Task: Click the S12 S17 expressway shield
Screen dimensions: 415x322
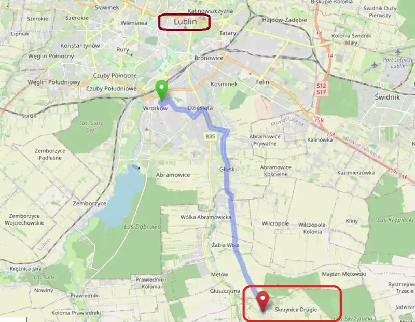Action: [x=321, y=89]
